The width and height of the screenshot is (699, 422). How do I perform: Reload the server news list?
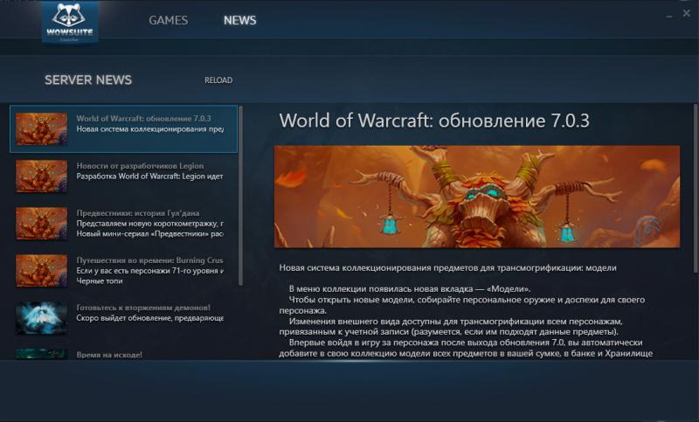[218, 80]
